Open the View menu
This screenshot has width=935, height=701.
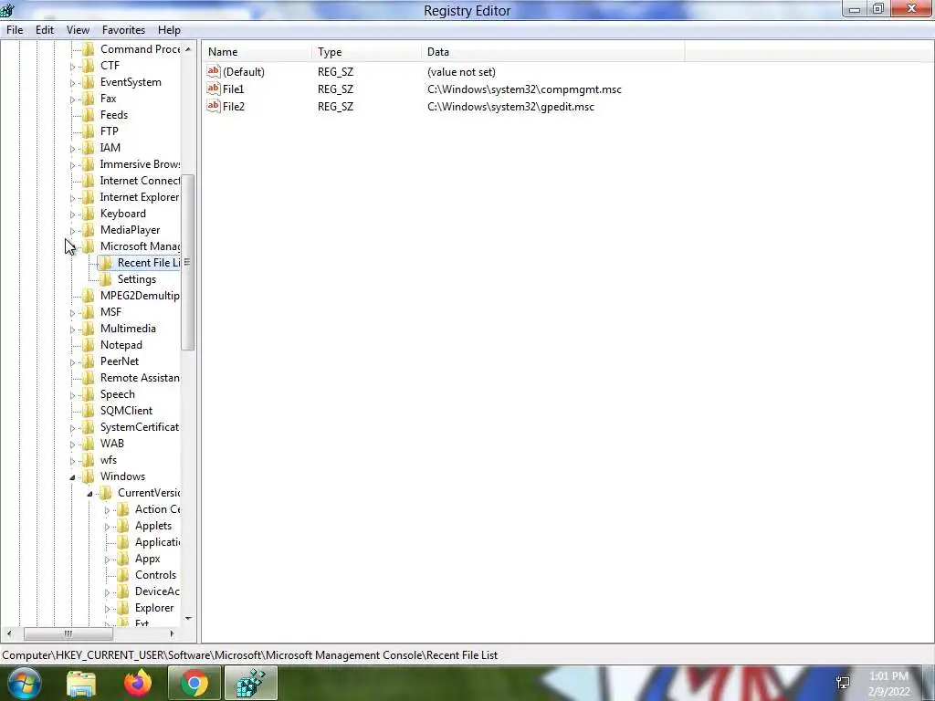tap(78, 30)
